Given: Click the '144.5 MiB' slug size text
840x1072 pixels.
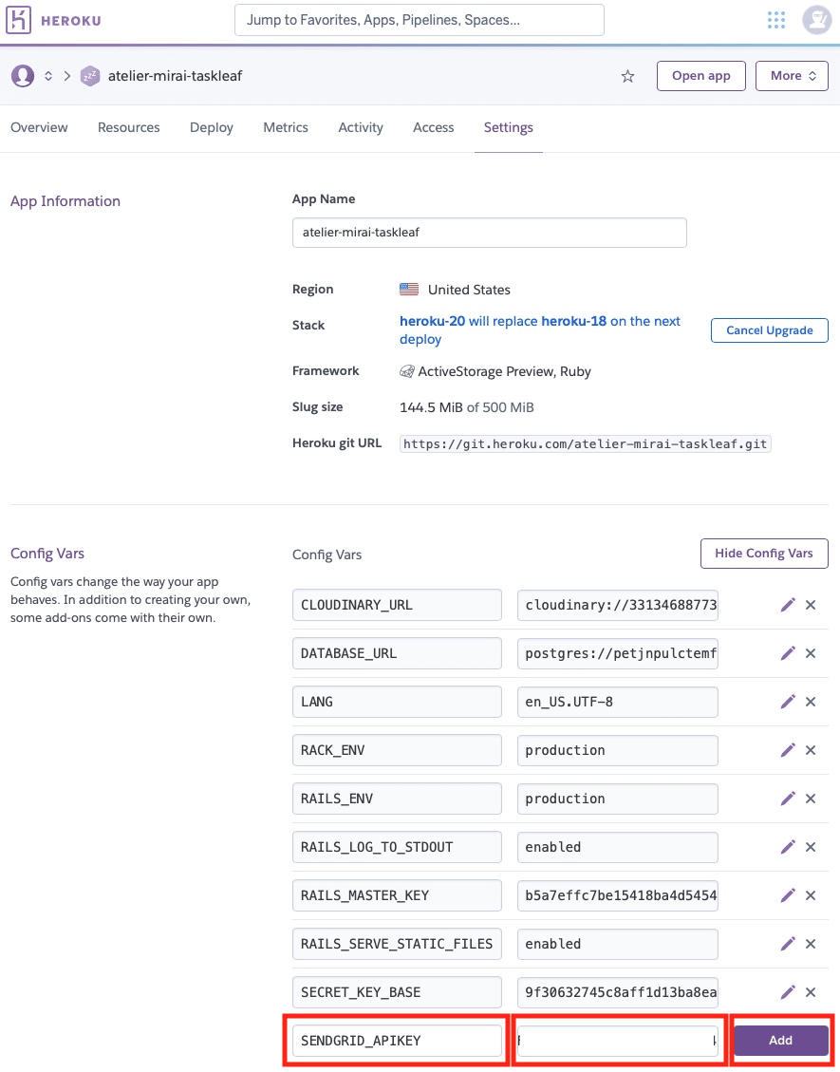Looking at the screenshot, I should click(431, 407).
